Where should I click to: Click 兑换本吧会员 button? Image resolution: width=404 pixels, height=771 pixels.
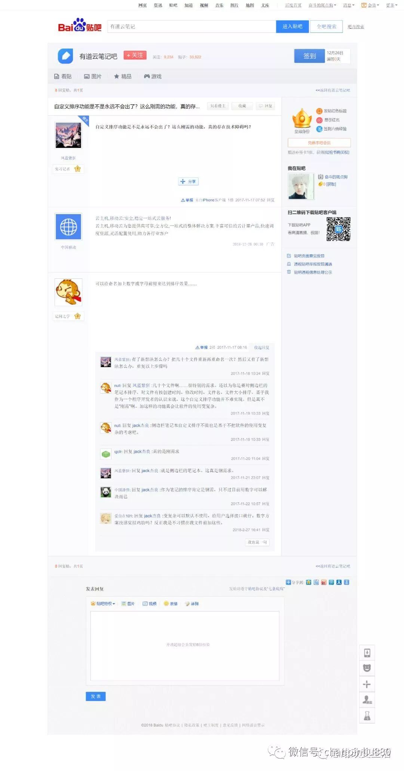pos(319,143)
